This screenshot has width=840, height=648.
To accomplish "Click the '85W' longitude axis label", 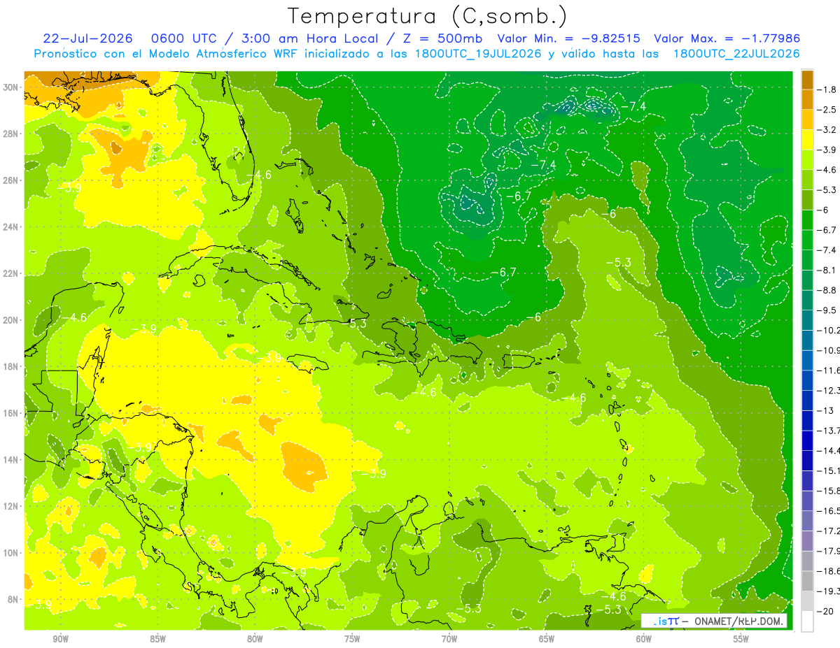I will 157,639.
